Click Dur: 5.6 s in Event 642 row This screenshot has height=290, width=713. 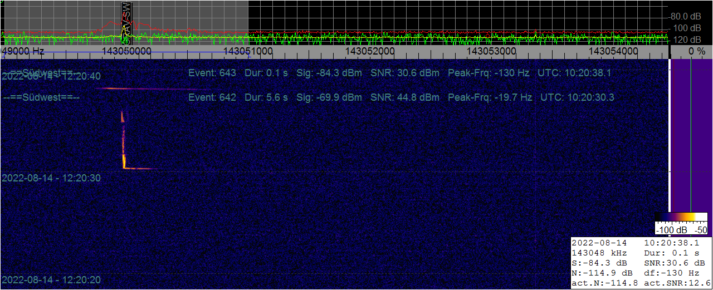tap(266, 97)
